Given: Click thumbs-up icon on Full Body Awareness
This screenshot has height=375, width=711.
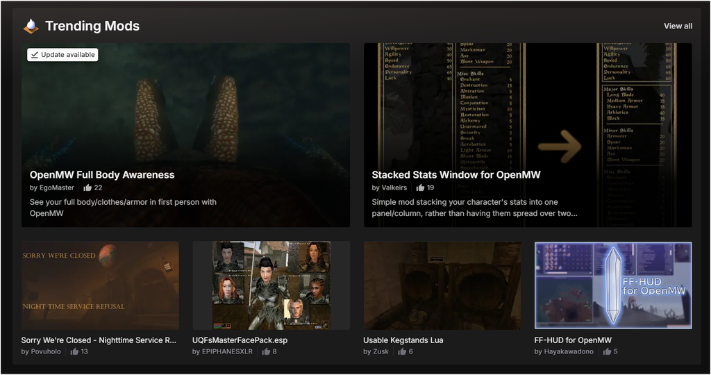Looking at the screenshot, I should point(87,187).
